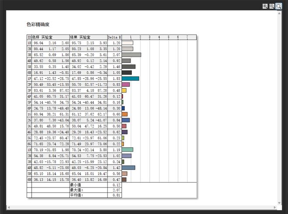Image resolution: width=288 pixels, height=214 pixels.
Task: Click the 最小值 summary row label
Action: 75,185
